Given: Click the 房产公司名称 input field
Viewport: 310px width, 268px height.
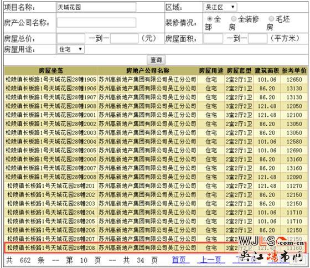Looking at the screenshot, I should [x=96, y=23].
